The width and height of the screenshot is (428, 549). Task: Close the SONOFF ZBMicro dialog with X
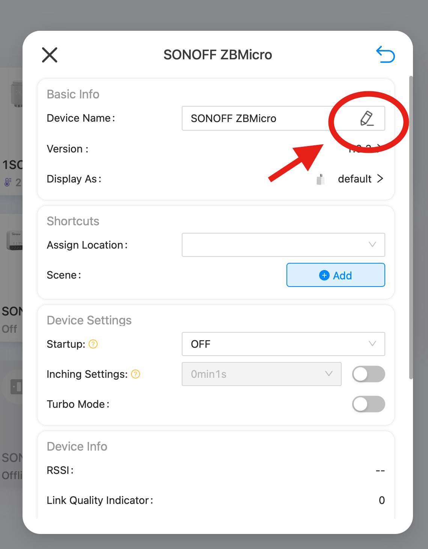pos(50,55)
